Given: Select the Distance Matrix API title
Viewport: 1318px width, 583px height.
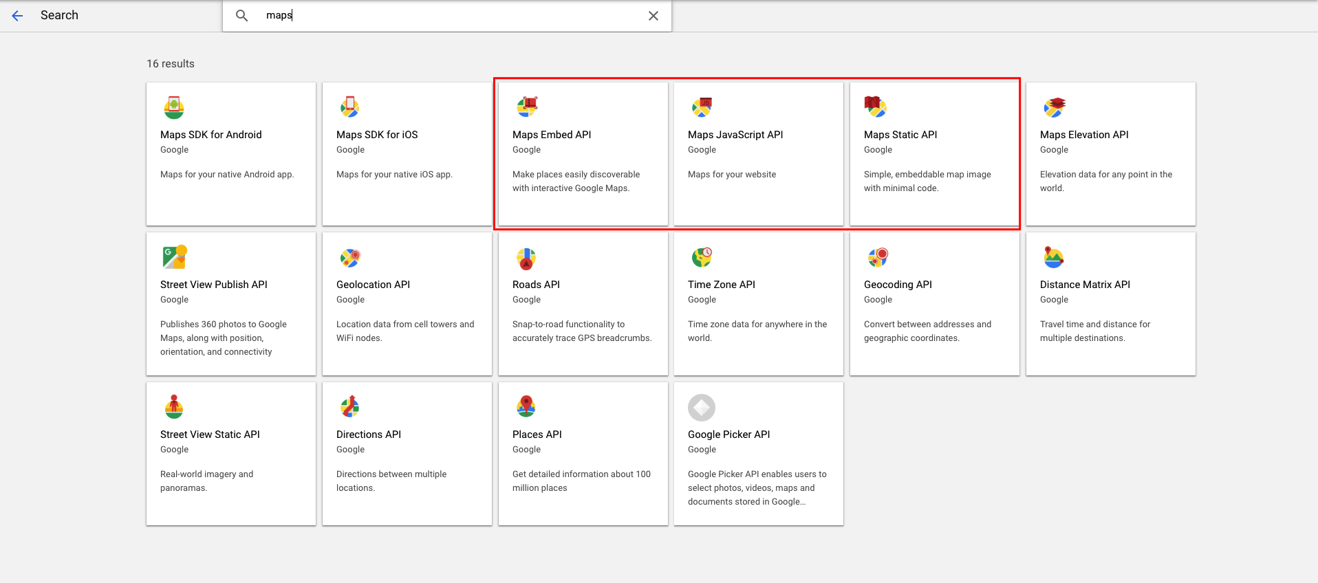Looking at the screenshot, I should click(1085, 285).
